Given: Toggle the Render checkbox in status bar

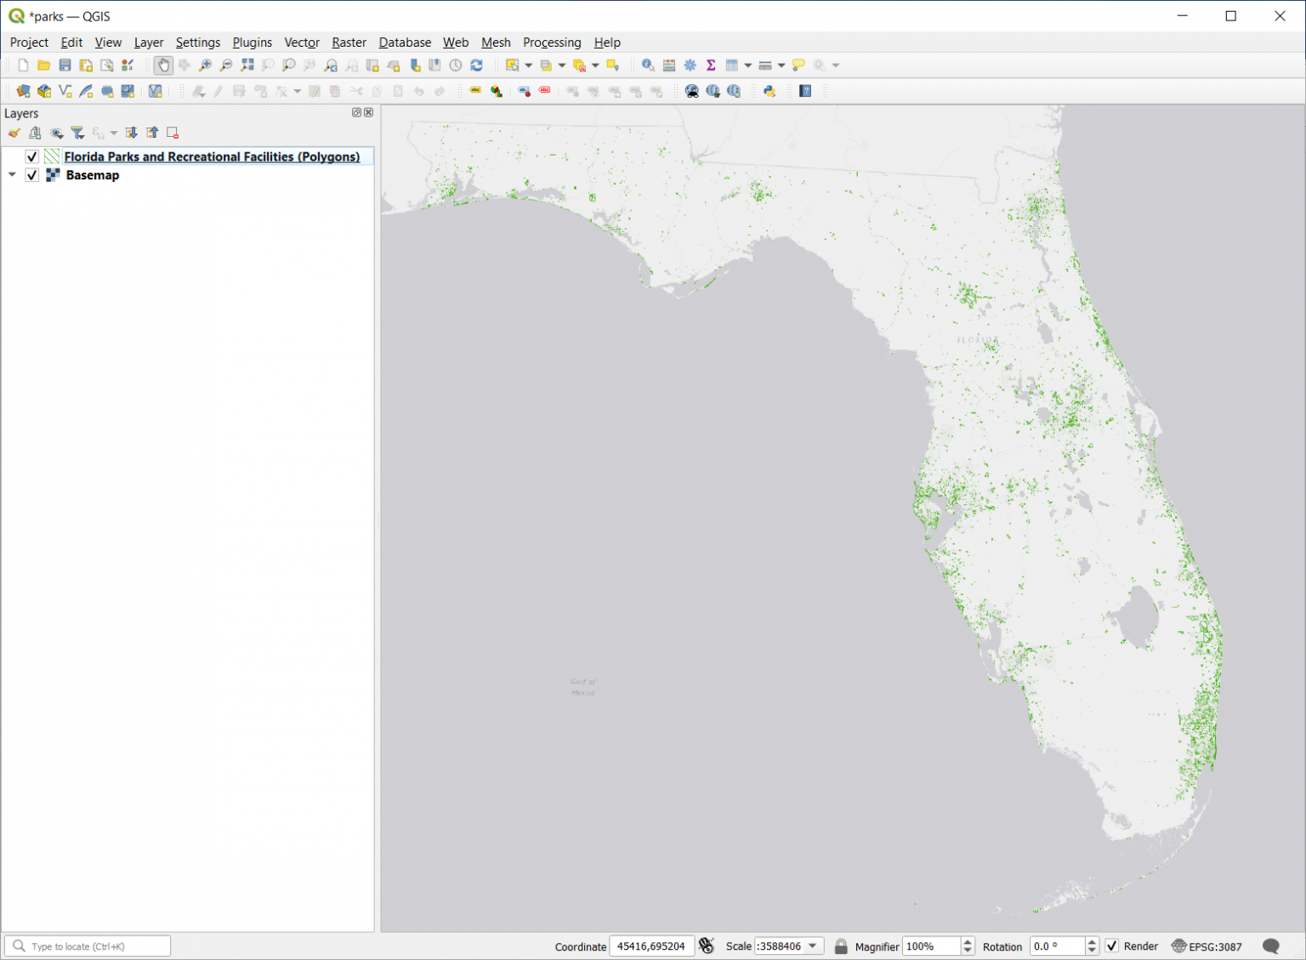Looking at the screenshot, I should [x=1112, y=946].
